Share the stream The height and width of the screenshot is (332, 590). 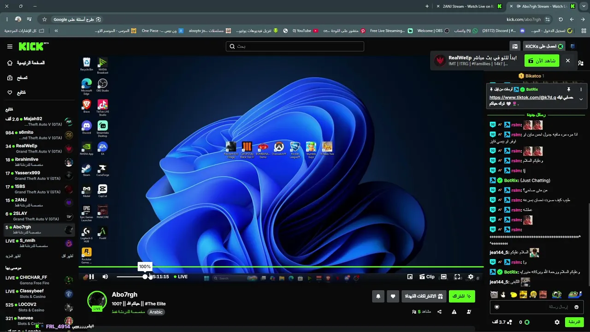(x=439, y=312)
